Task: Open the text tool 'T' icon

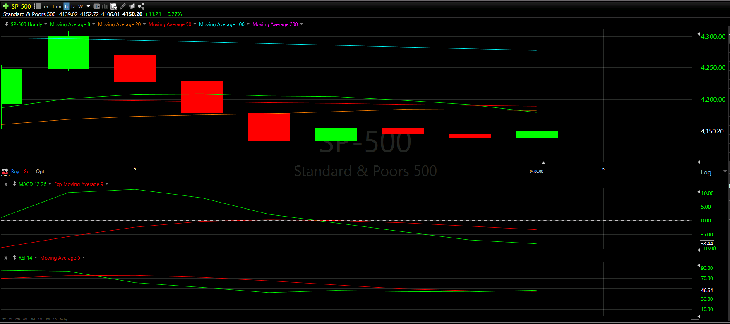Action: click(96, 6)
